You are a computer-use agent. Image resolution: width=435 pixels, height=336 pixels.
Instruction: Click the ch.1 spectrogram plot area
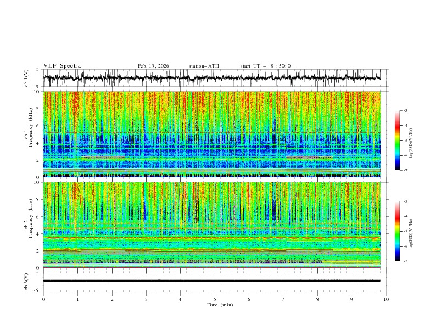pyautogui.click(x=211, y=134)
